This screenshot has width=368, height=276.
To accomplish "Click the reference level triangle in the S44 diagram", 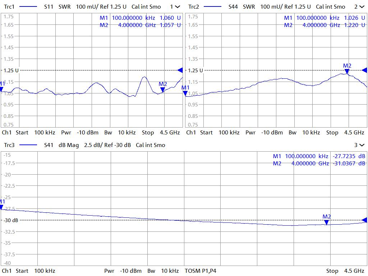I will (364, 70).
